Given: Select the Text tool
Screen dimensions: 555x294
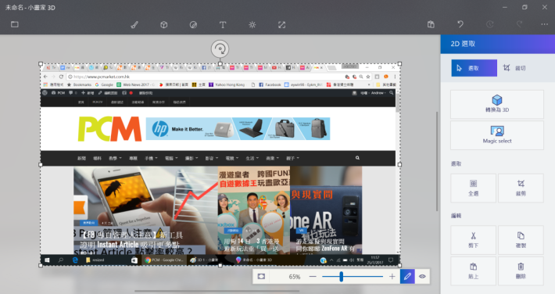Looking at the screenshot, I should pos(223,25).
